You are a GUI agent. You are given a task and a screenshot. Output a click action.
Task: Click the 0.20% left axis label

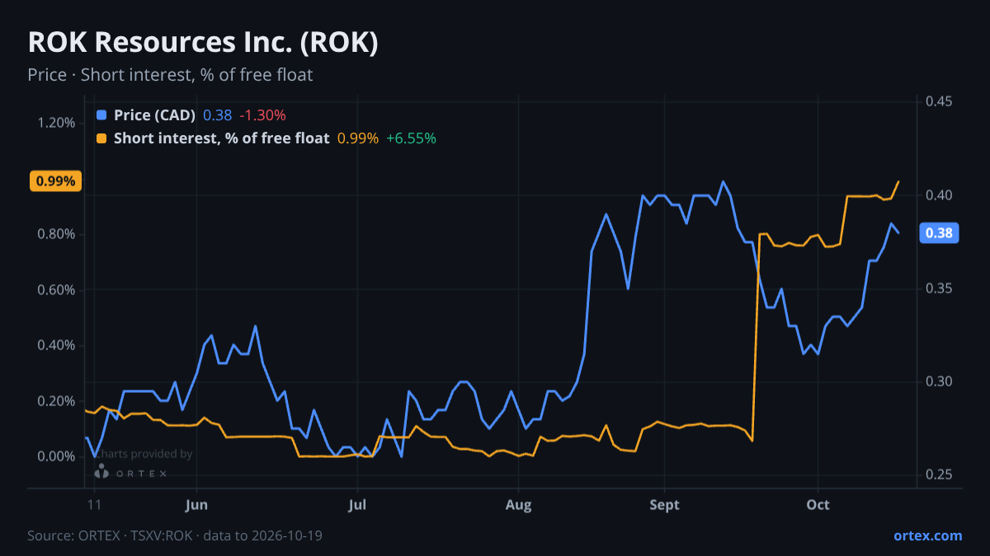(56, 401)
